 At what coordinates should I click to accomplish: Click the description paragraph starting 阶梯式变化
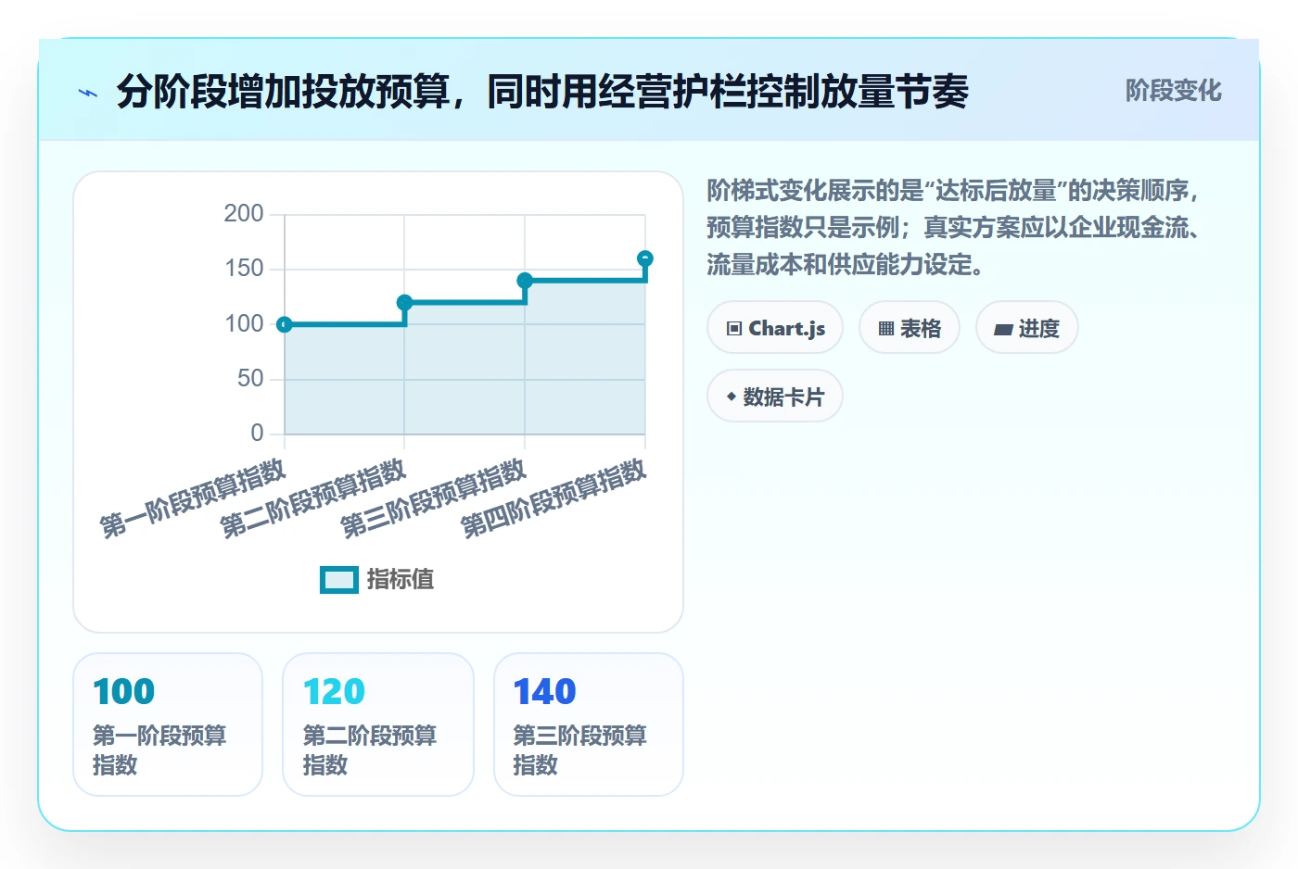click(x=954, y=228)
